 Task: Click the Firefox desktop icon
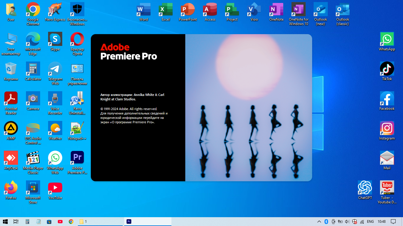[11, 190]
